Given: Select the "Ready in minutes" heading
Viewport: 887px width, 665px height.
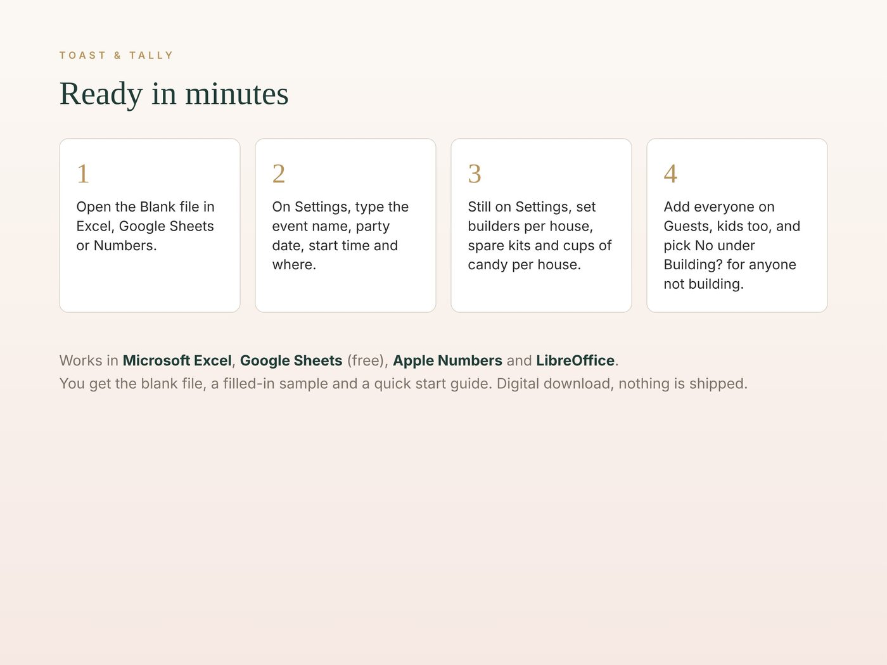Looking at the screenshot, I should coord(174,94).
